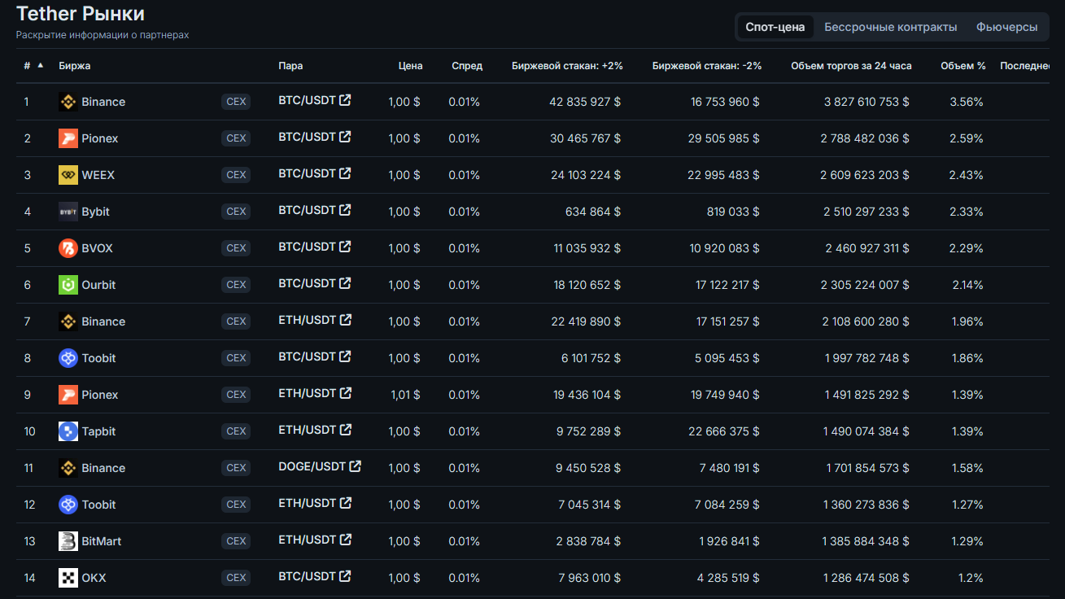Select the Спот-цена tab

[775, 27]
